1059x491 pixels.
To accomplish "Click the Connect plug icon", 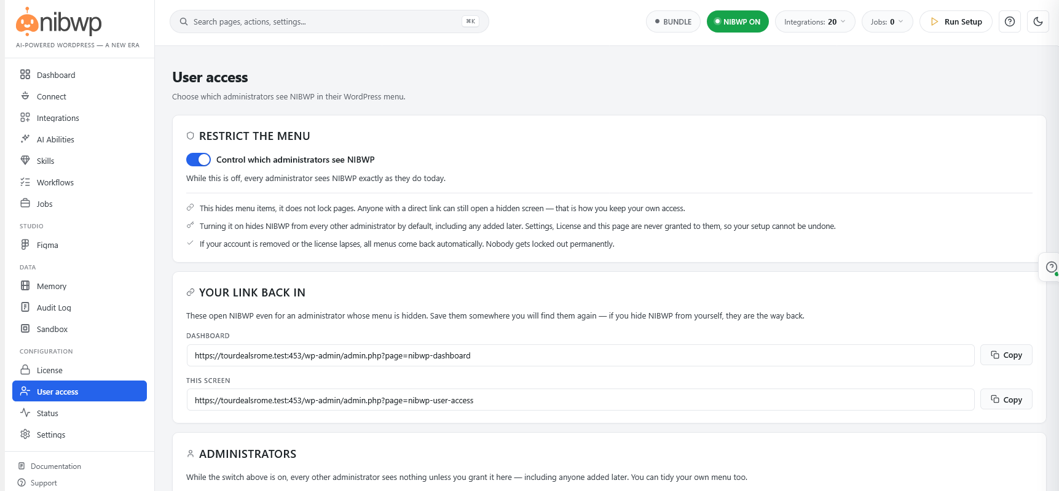I will (x=25, y=96).
